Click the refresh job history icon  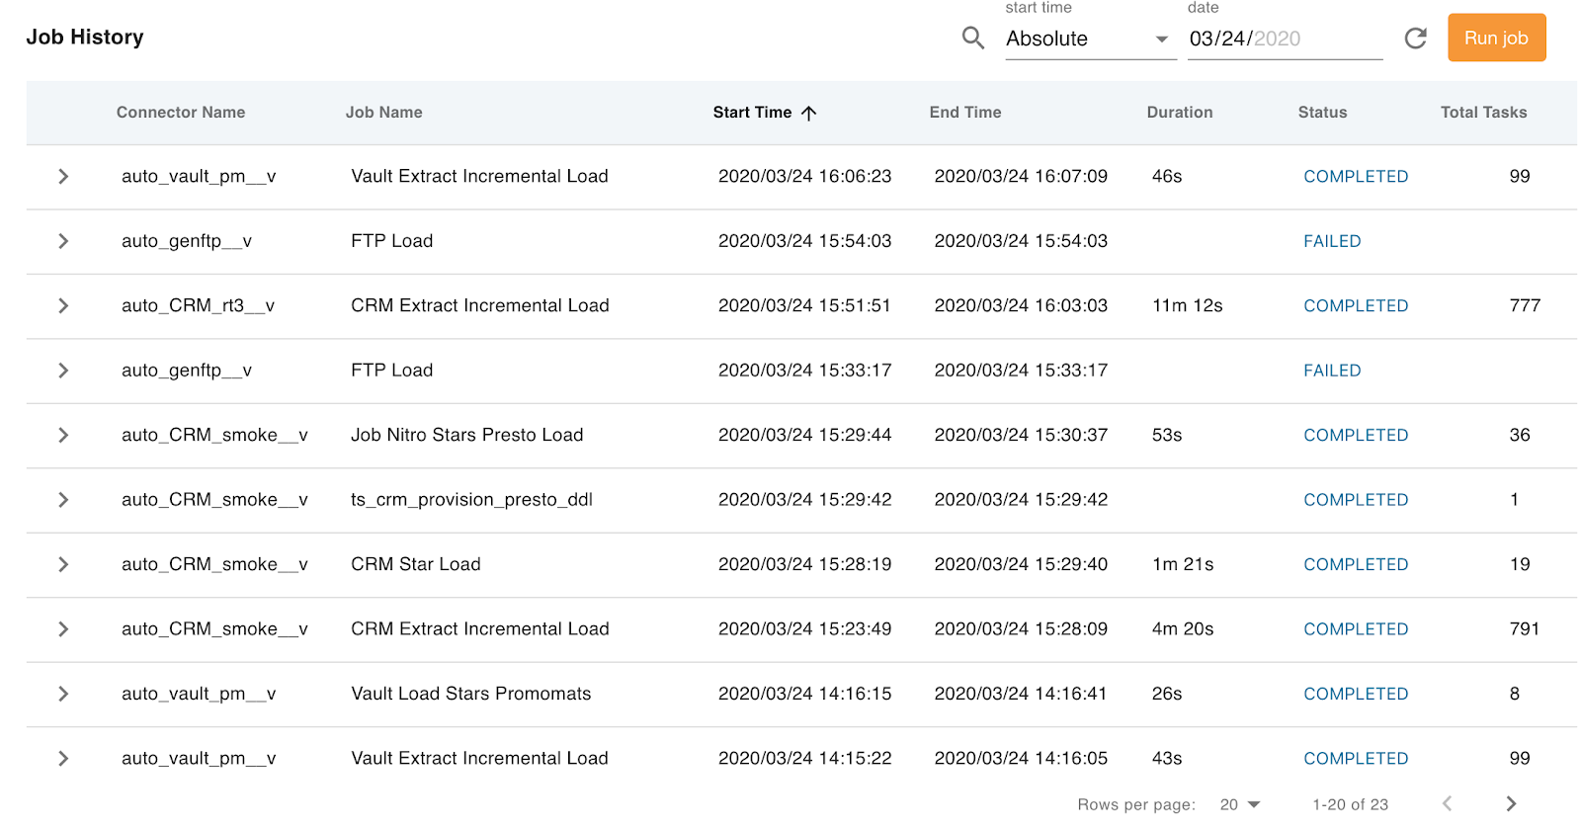coord(1415,39)
